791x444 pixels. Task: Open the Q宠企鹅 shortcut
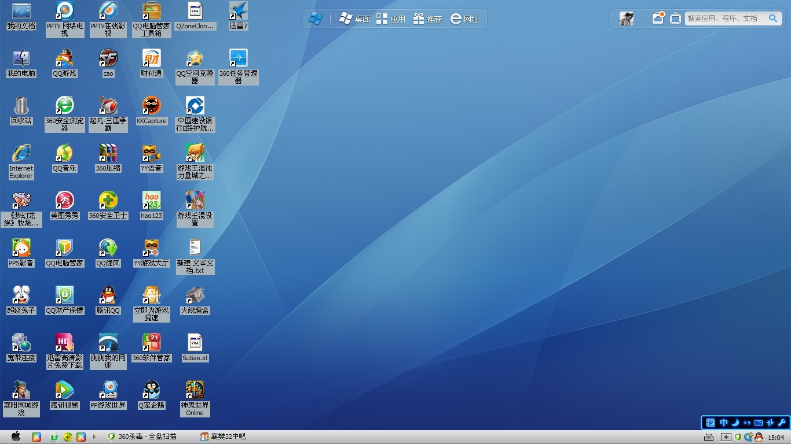(x=151, y=395)
